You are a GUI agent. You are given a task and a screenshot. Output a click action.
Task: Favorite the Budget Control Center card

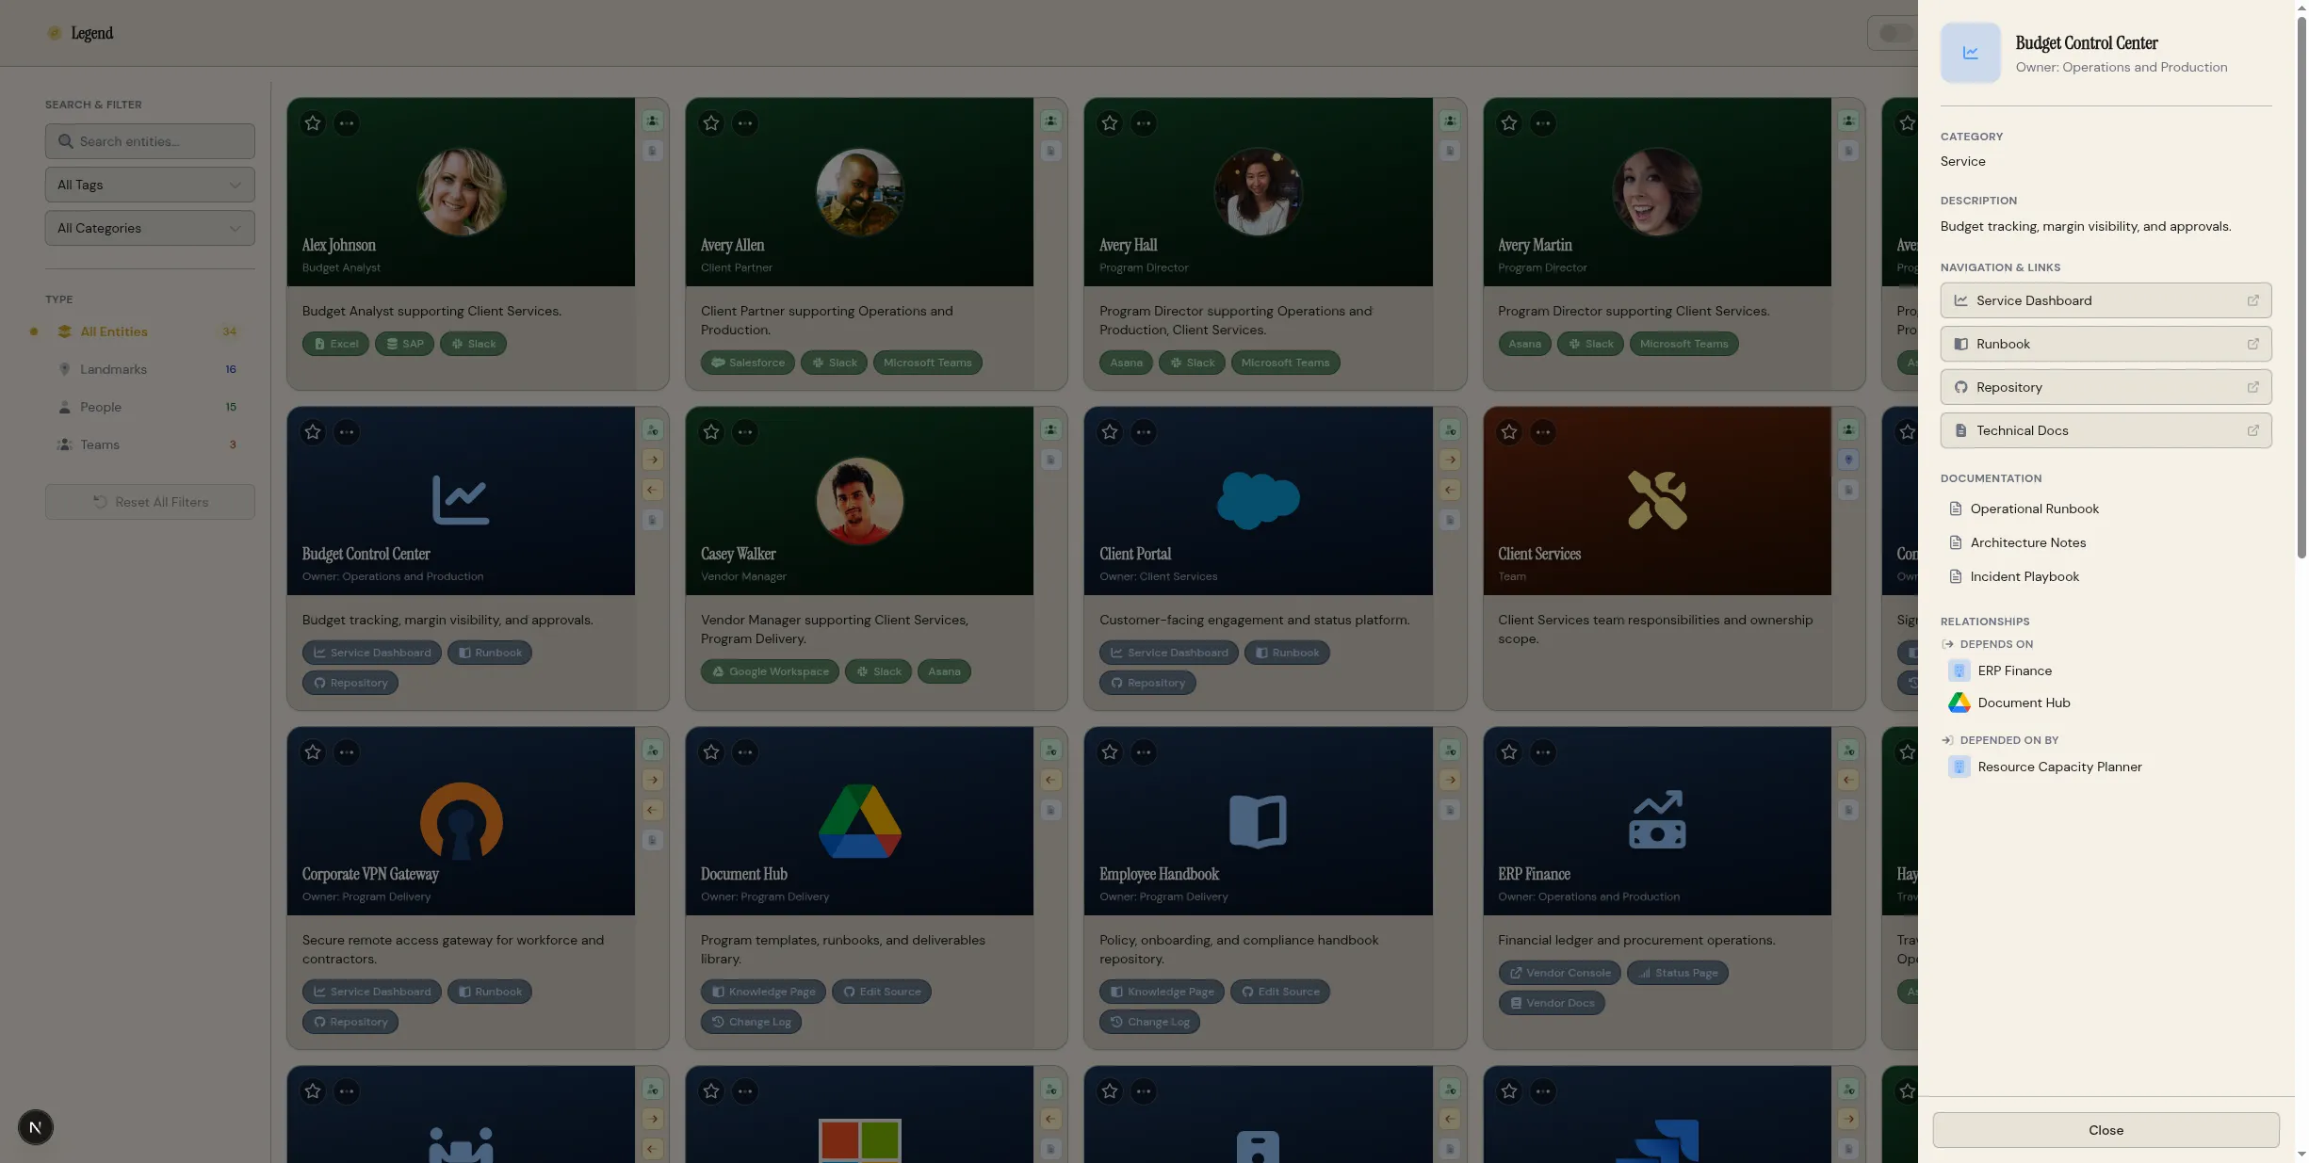point(313,432)
